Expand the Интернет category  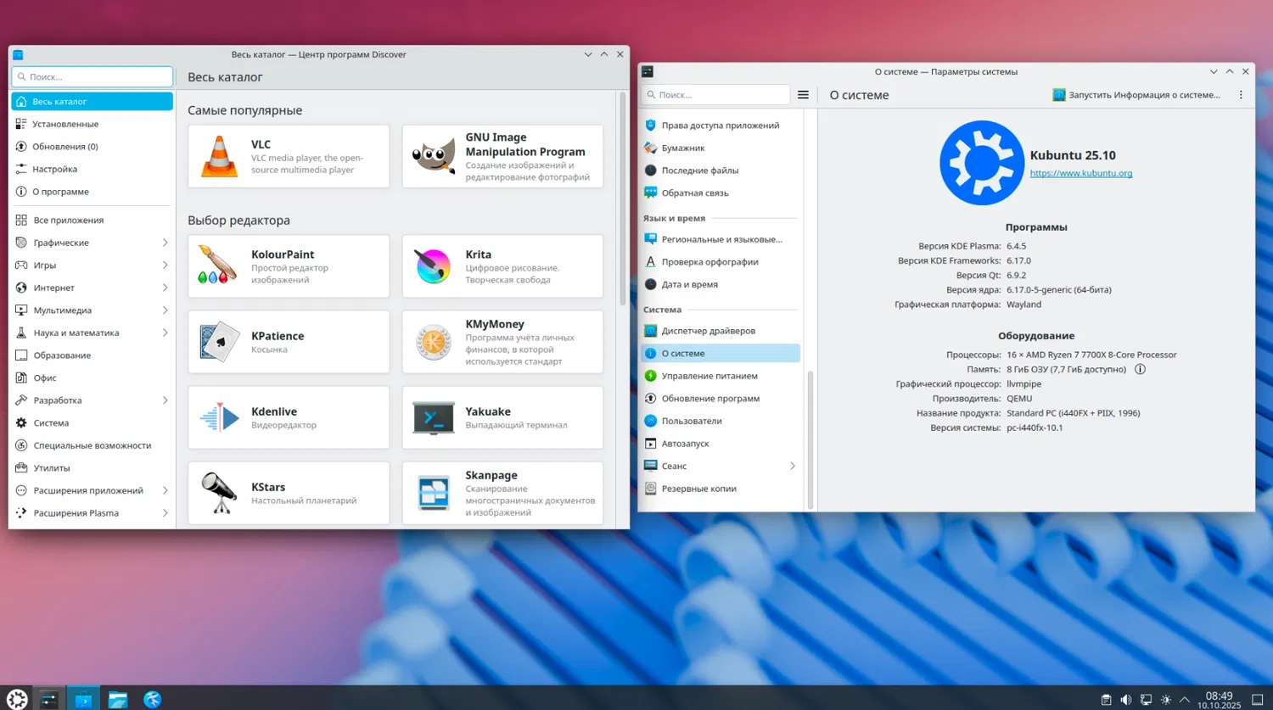pyautogui.click(x=165, y=288)
